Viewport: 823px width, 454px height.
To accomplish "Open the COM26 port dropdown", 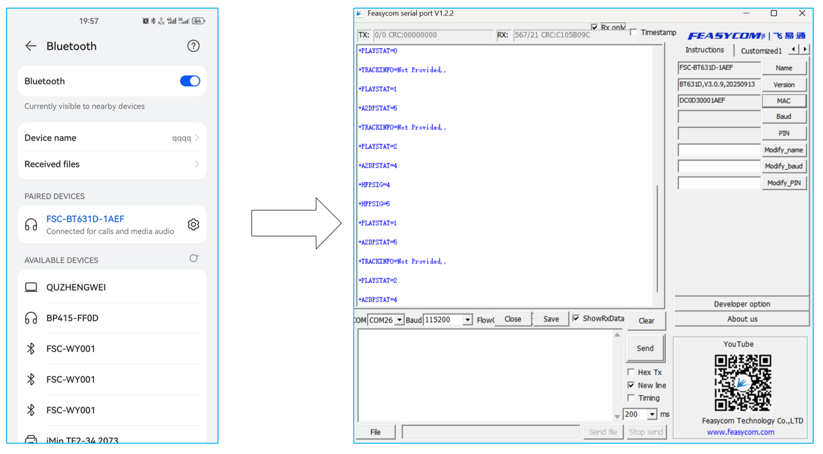I will 399,320.
